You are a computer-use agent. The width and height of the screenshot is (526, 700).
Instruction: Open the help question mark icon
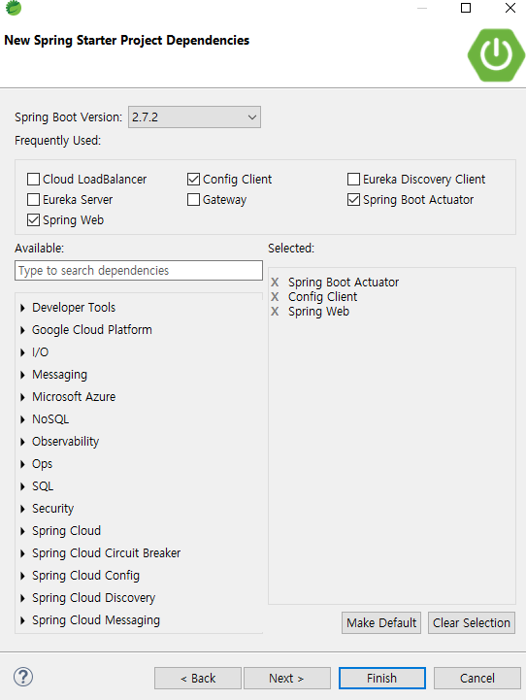coord(23,677)
